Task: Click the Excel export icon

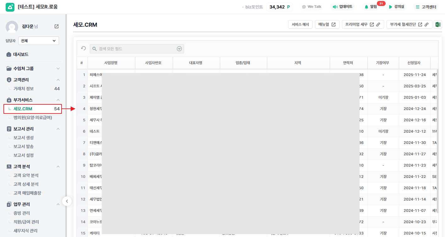Action: click(437, 25)
